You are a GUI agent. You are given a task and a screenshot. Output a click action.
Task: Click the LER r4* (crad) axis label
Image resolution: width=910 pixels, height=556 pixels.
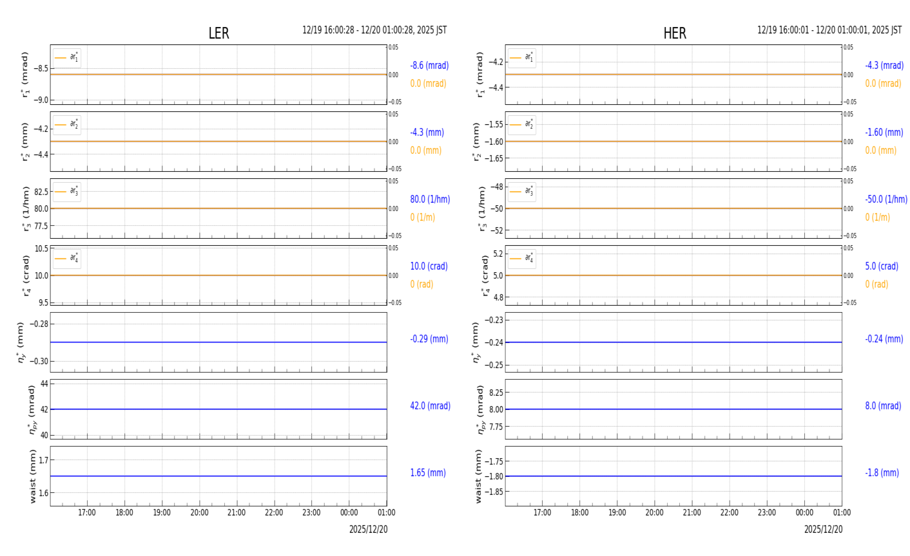26,275
